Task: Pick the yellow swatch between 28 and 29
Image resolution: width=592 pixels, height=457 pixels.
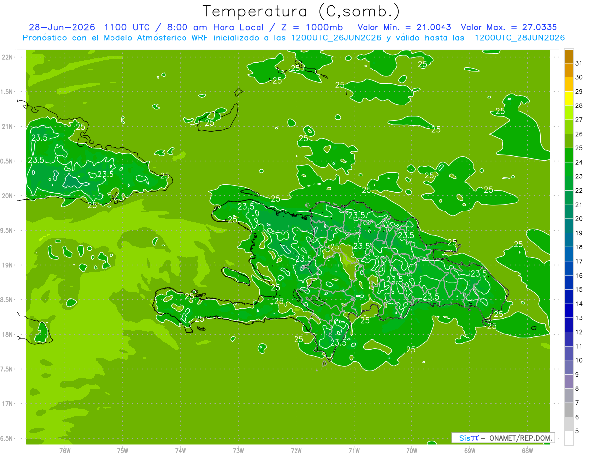Action: tap(569, 99)
